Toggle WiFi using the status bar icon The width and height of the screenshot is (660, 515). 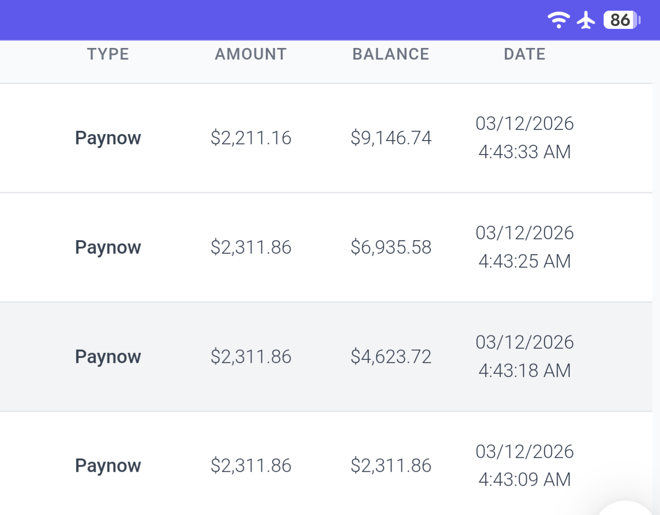(x=558, y=20)
